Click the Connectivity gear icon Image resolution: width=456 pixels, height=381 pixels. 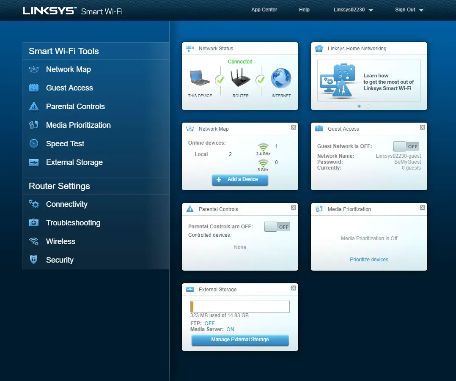click(33, 204)
